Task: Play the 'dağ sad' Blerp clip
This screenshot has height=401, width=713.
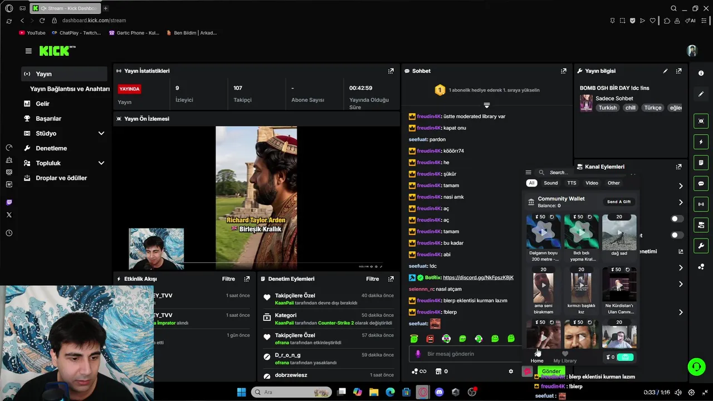Action: (x=619, y=232)
